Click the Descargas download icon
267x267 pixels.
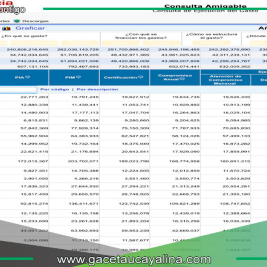[x=17, y=21]
